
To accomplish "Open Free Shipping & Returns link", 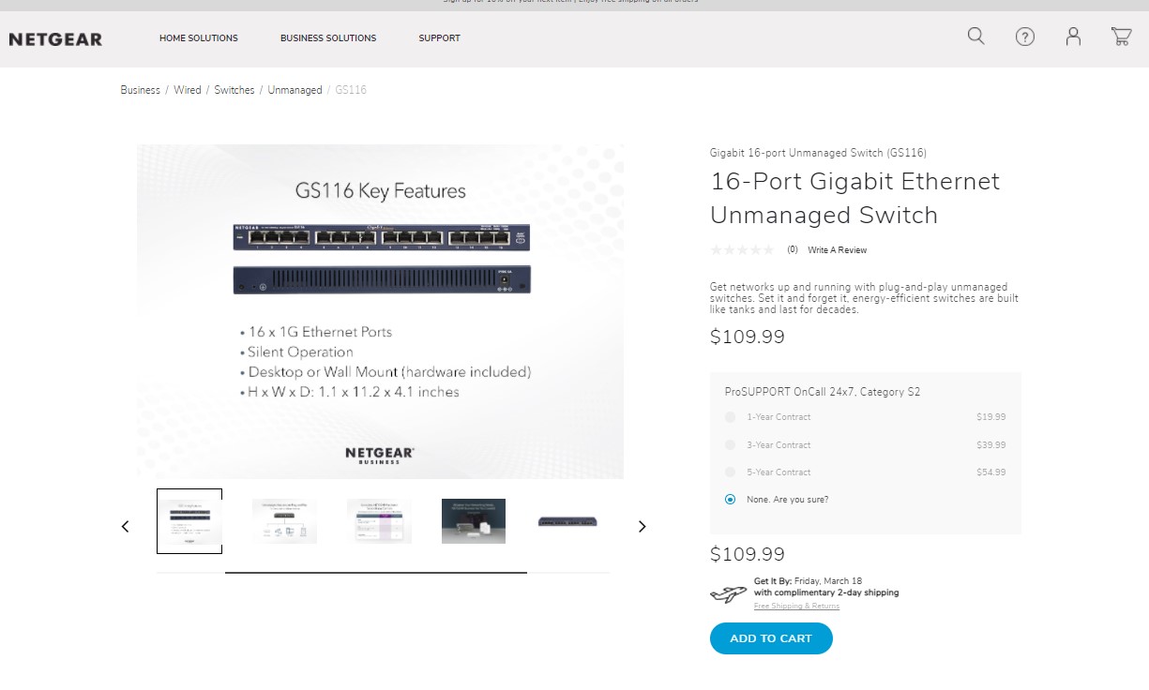I will coord(796,607).
